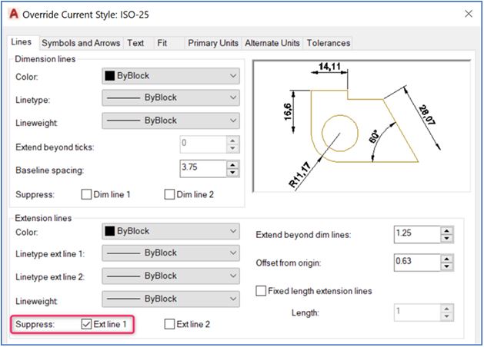The width and height of the screenshot is (484, 347).
Task: Decrease Offset from origin value
Action: (x=447, y=266)
